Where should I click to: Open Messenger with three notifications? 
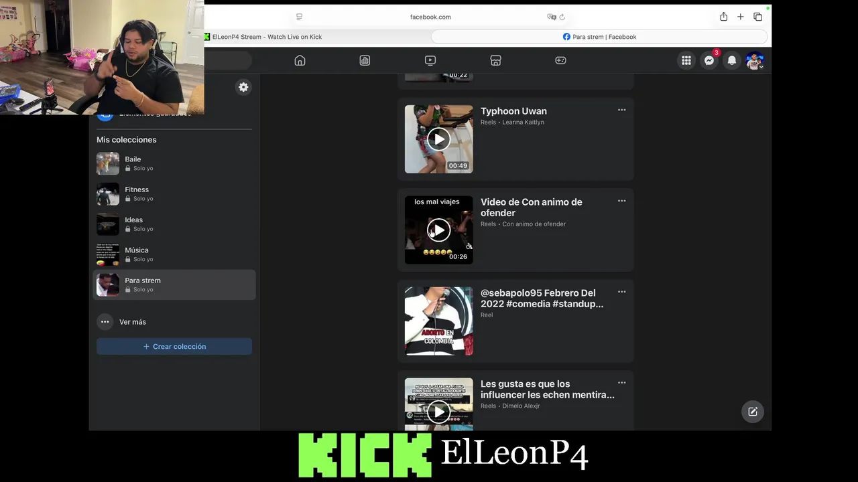(x=709, y=60)
